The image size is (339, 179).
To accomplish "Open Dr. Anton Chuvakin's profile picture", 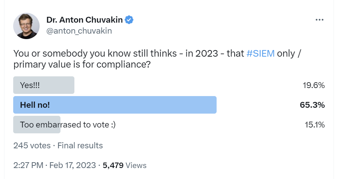I will pos(26,26).
